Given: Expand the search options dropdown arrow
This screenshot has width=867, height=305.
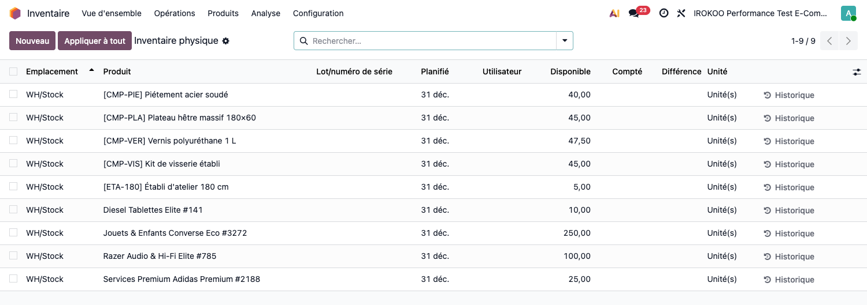Looking at the screenshot, I should [565, 41].
